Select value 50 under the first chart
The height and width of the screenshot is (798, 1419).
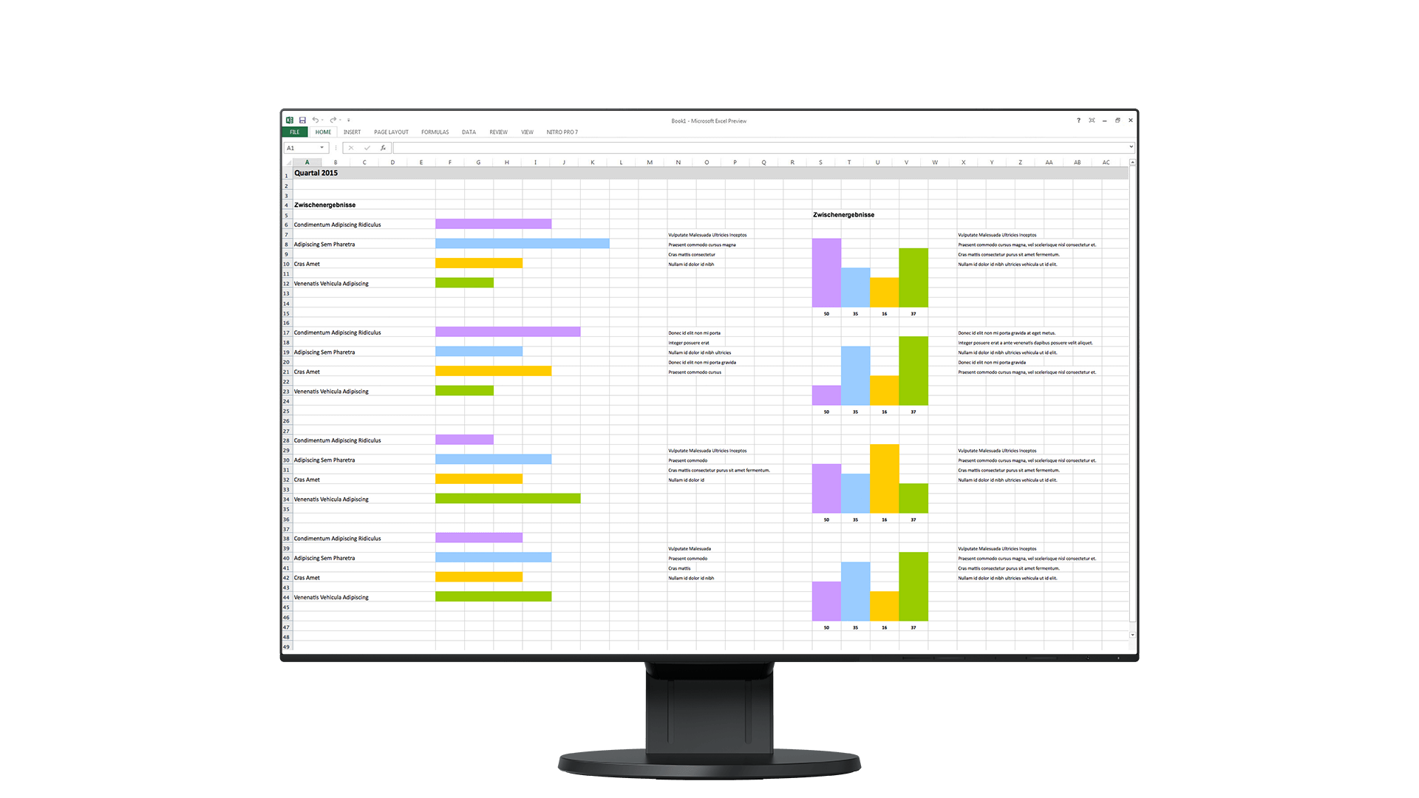[x=826, y=314]
